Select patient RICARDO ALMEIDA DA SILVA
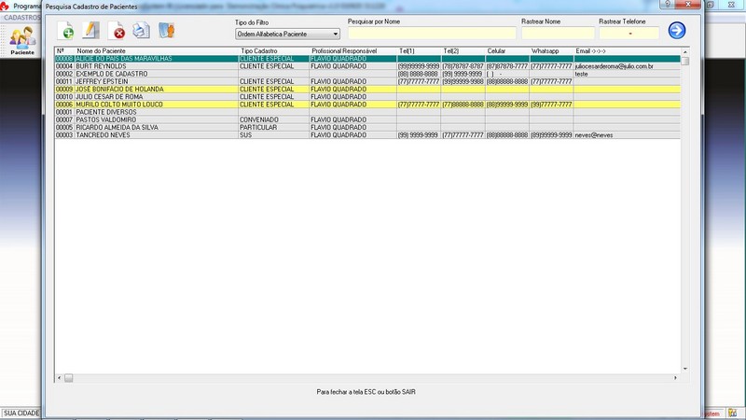 pyautogui.click(x=367, y=127)
